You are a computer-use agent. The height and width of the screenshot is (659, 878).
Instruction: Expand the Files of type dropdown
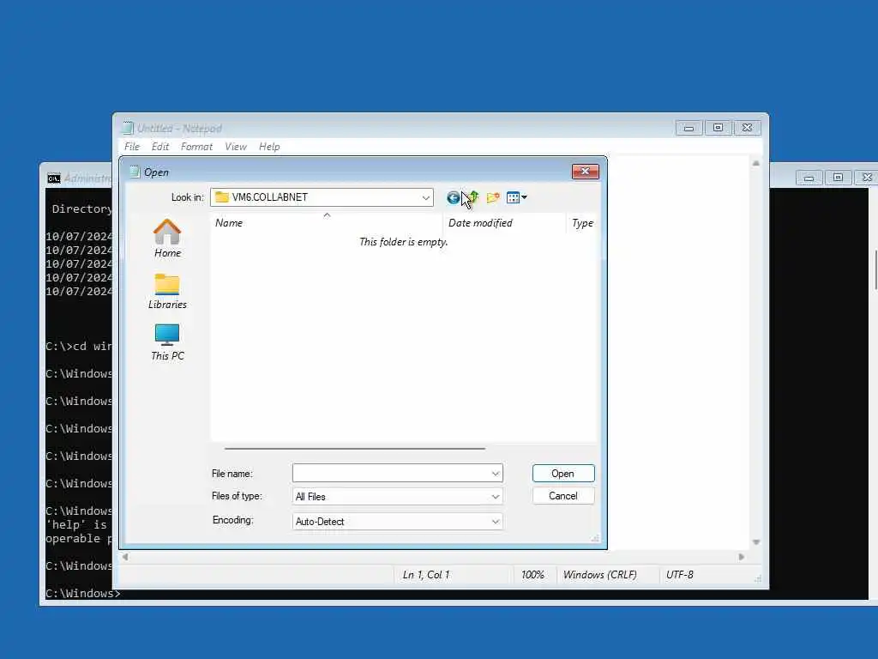click(496, 497)
